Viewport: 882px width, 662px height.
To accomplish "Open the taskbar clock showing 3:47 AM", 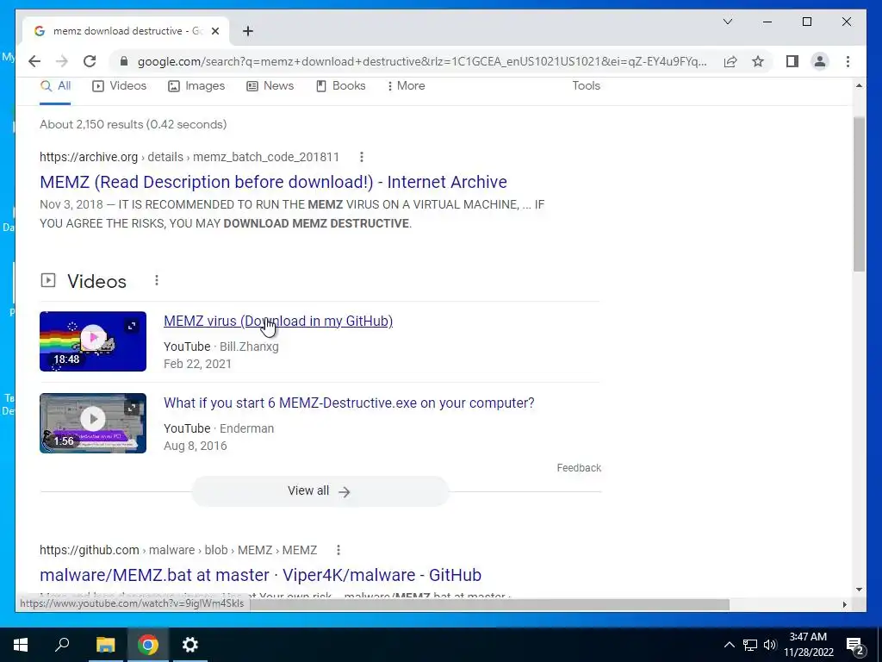I will (808, 645).
